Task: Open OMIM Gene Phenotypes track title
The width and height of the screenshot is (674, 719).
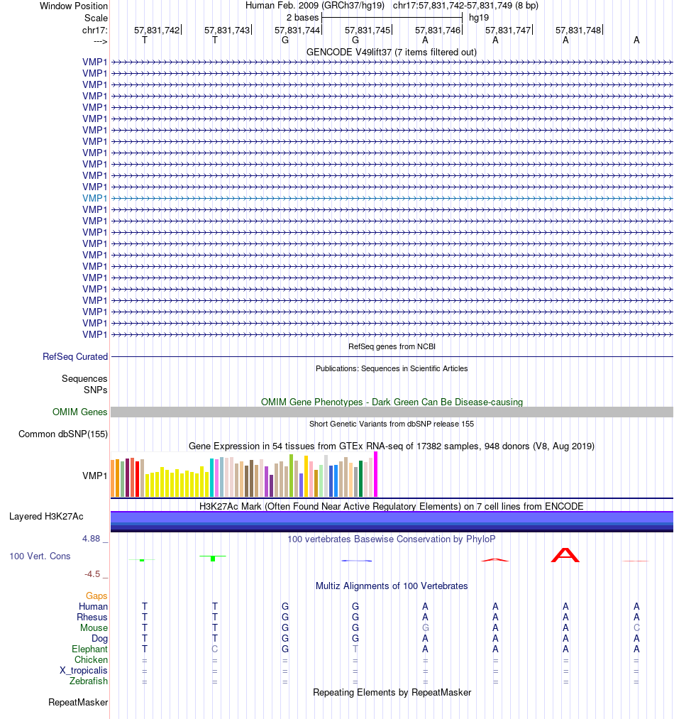Action: [x=392, y=402]
